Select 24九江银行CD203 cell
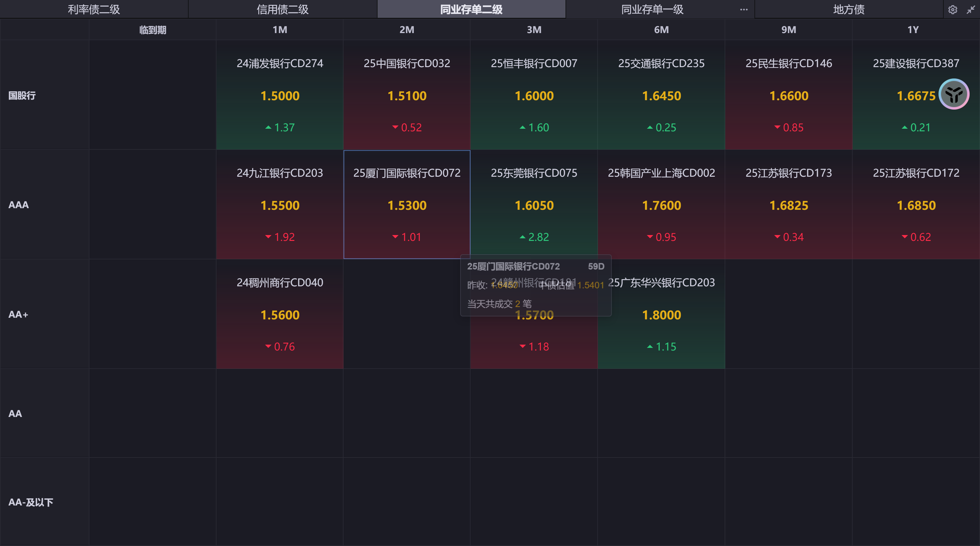The height and width of the screenshot is (546, 980). (280, 205)
